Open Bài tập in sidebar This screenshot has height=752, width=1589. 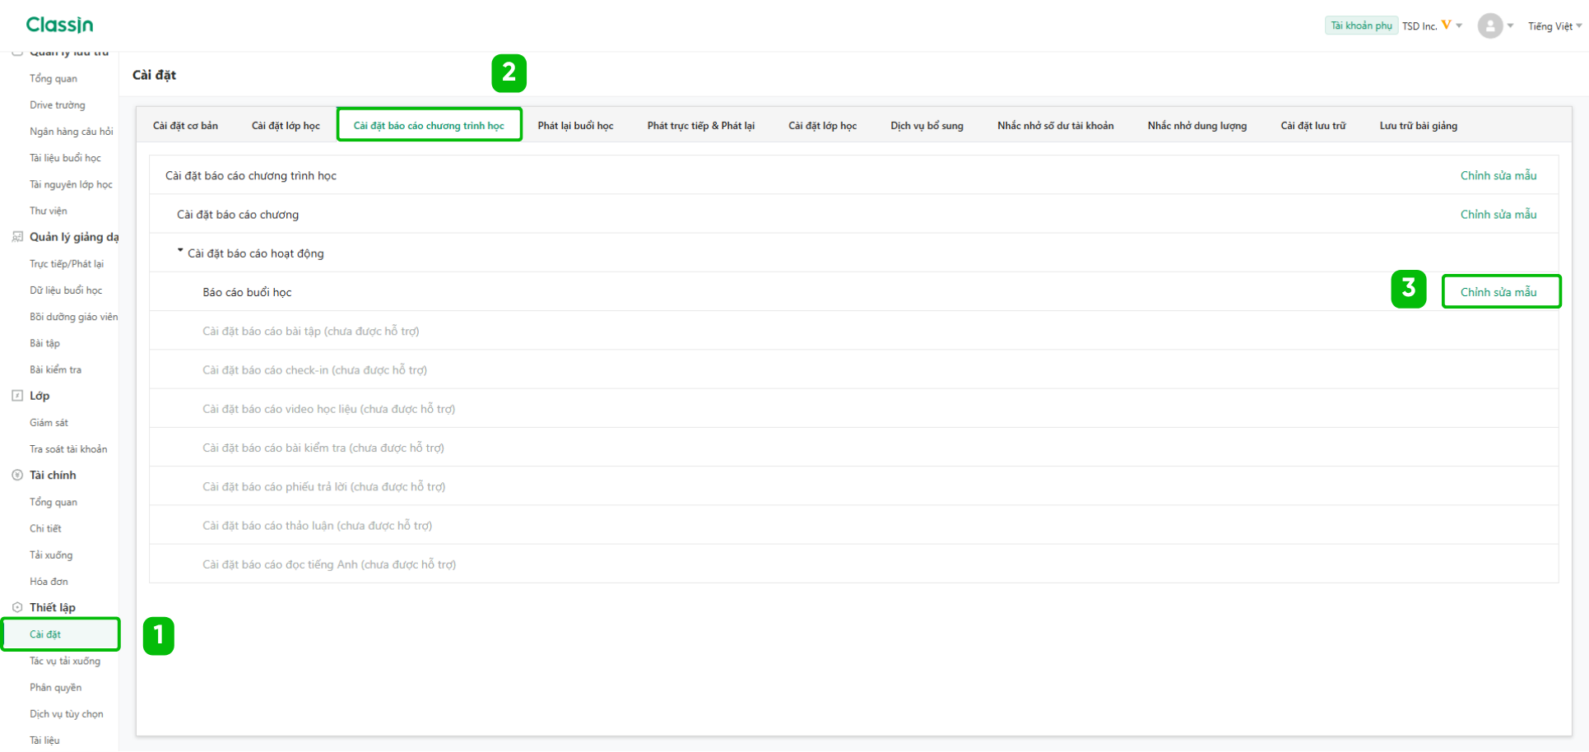(x=44, y=343)
